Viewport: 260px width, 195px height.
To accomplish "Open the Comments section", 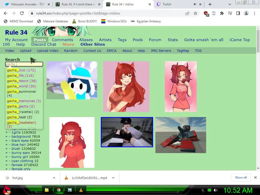I will pos(62,40).
